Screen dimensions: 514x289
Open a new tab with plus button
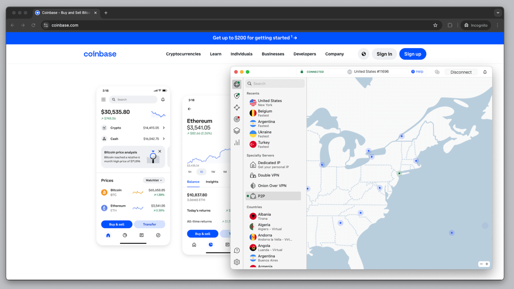tap(106, 13)
